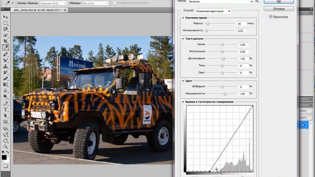Viewport: 315px width, 177px height.
Task: Select the Eraser tool
Action: click(x=5, y=78)
